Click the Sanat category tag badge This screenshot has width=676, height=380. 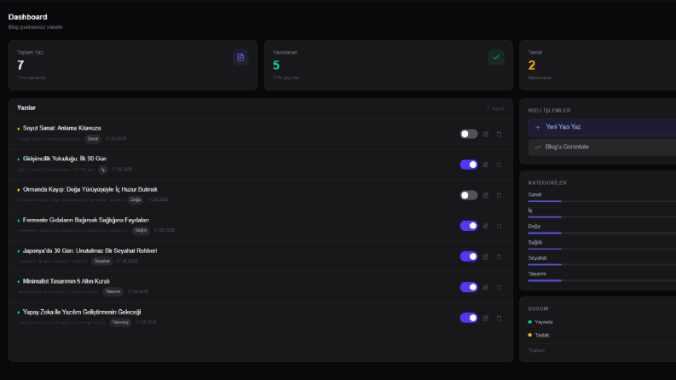click(93, 139)
